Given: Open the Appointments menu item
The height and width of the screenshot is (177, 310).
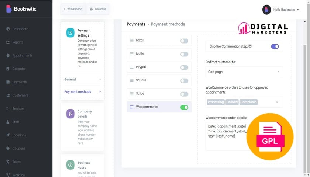Looking at the screenshot, I should click(x=22, y=55).
